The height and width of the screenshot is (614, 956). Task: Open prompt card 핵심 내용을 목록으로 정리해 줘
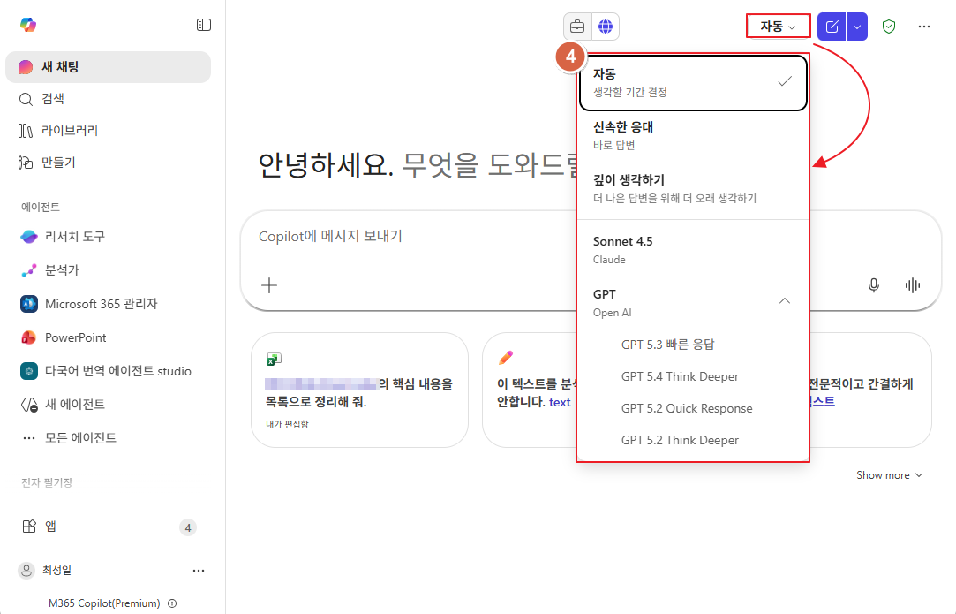pos(360,390)
